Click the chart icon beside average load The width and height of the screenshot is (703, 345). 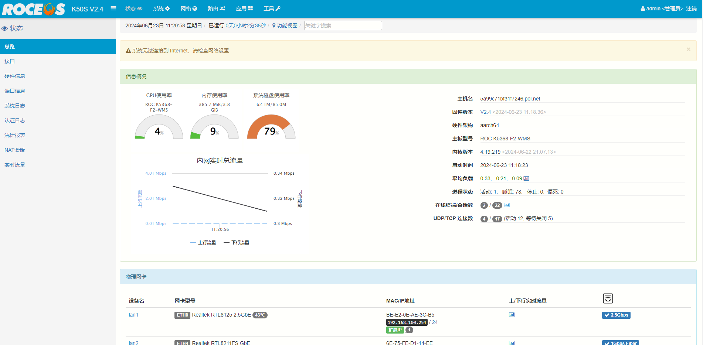526,178
